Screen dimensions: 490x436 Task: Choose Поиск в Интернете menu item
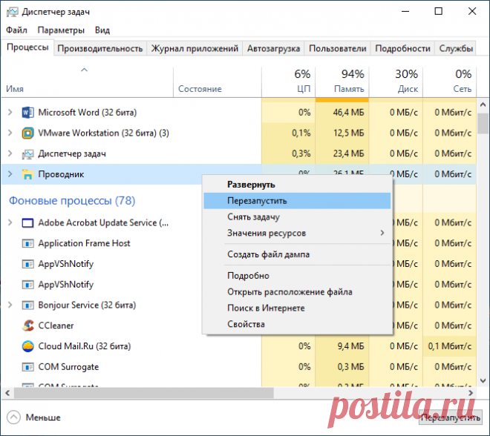(x=297, y=308)
